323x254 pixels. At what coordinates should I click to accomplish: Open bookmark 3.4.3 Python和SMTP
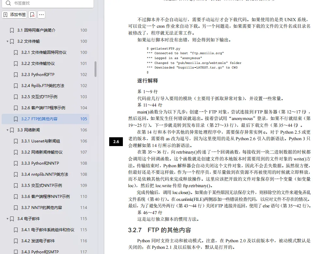(x=40, y=252)
